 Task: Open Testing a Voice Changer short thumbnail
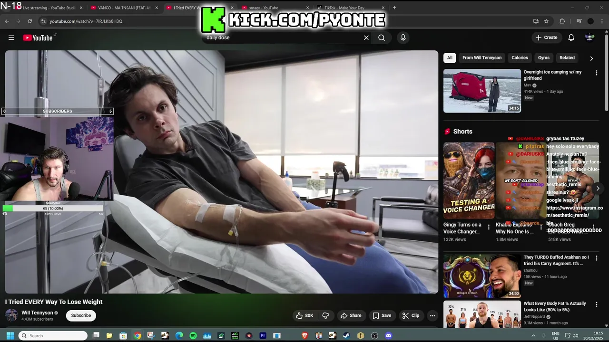click(469, 180)
